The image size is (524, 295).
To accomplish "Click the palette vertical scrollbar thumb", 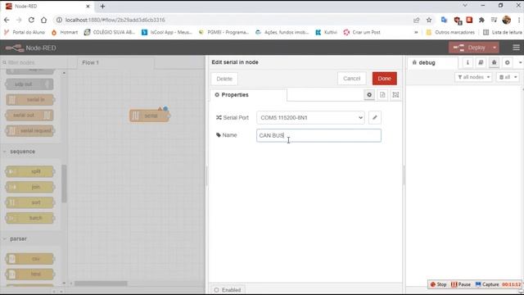I will (64, 184).
